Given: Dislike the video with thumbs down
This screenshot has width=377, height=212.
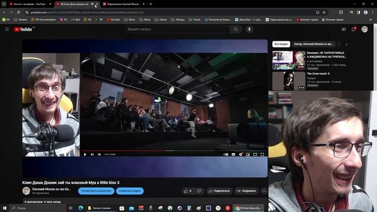Looking at the screenshot, I should 199,191.
